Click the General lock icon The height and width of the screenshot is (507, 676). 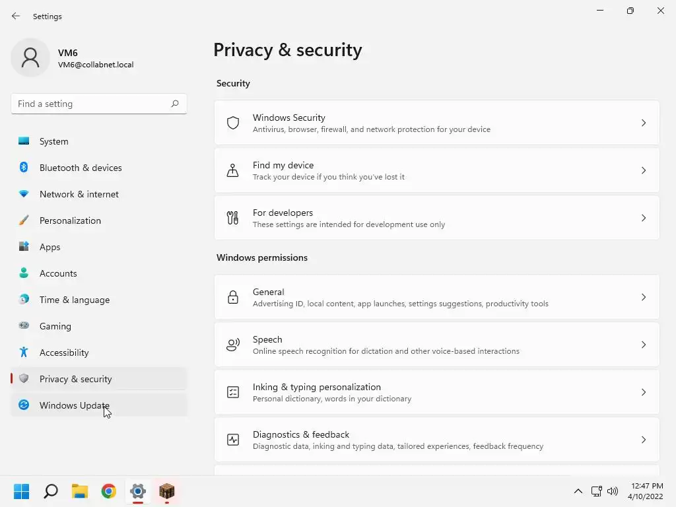click(x=233, y=297)
